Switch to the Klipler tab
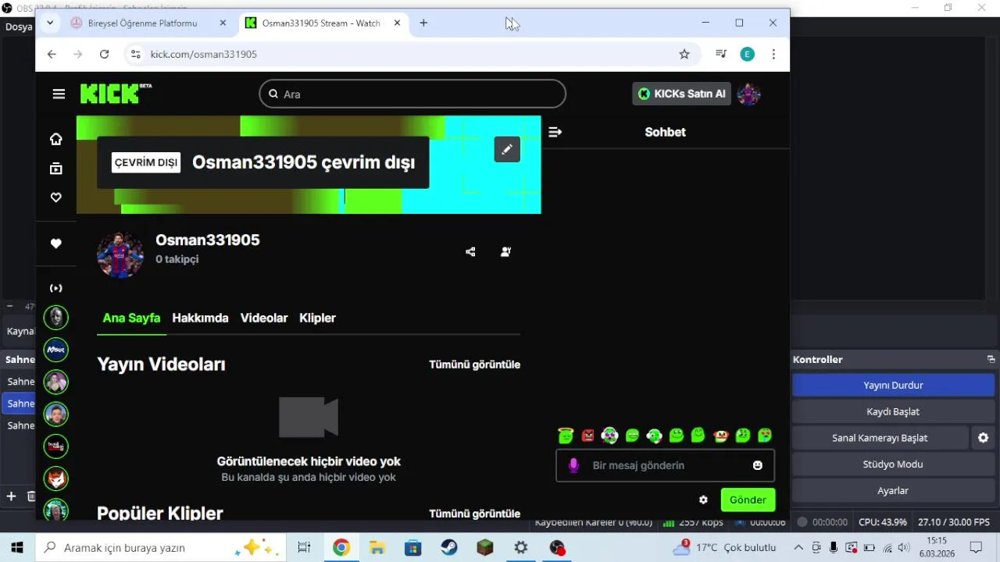1000x562 pixels. (x=317, y=318)
